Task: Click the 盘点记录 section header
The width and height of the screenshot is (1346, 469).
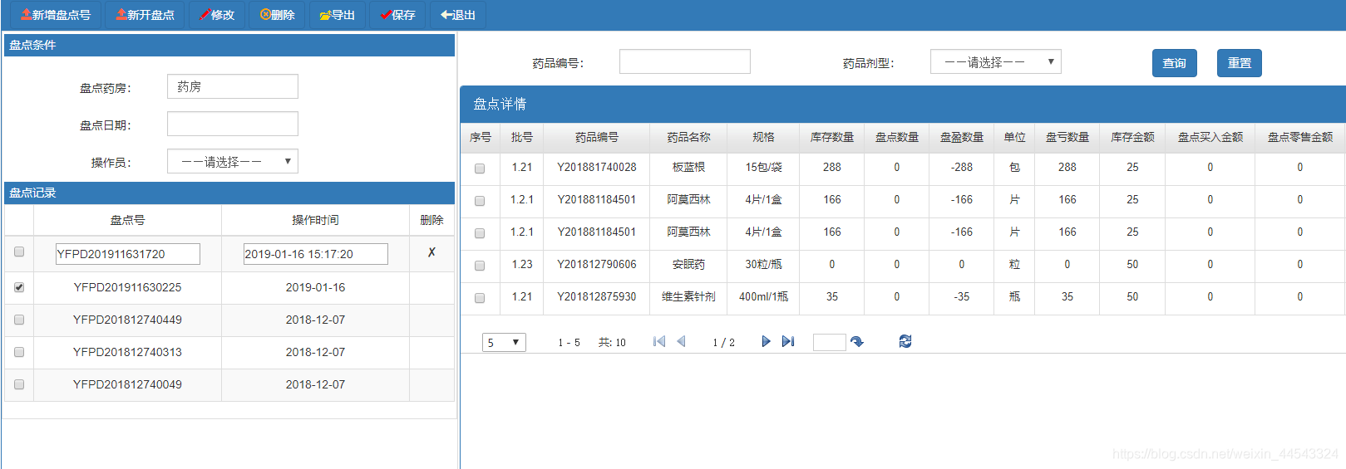Action: pos(229,193)
